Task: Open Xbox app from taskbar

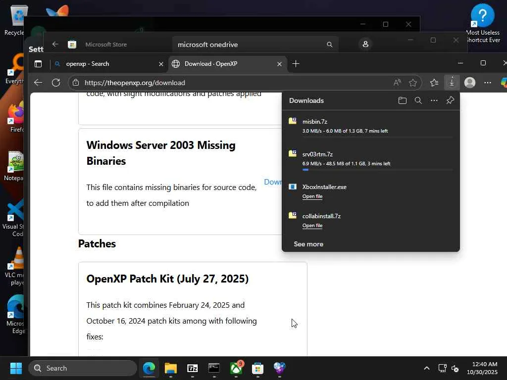Action: (236, 368)
